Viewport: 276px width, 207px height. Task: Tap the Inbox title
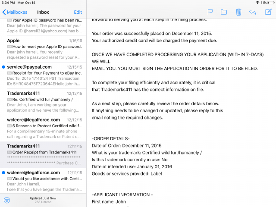pos(43,12)
